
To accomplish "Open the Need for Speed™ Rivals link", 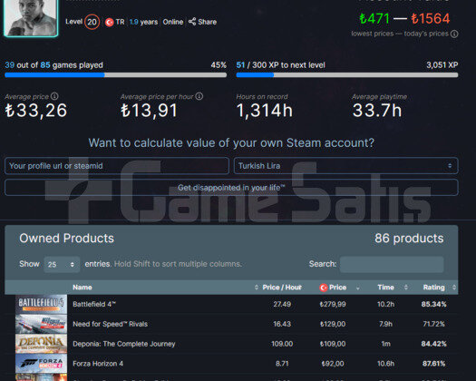I will pyautogui.click(x=111, y=324).
